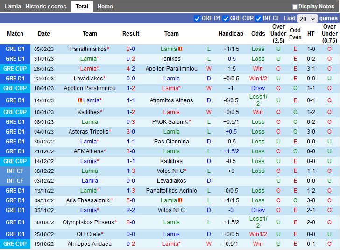
Task: Open Aris Thessaloniki team link
Action: click(x=88, y=200)
